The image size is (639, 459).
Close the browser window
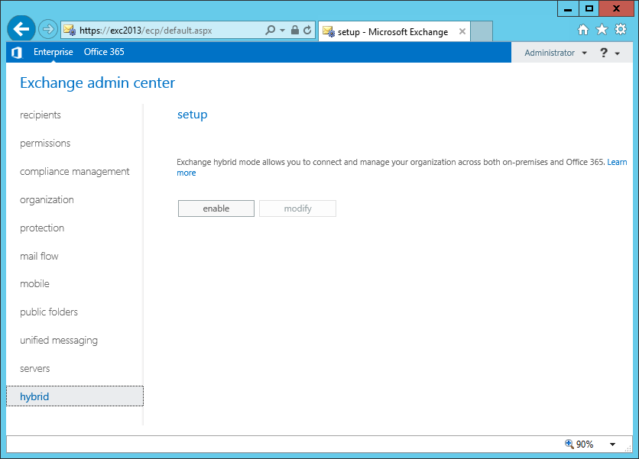point(616,8)
